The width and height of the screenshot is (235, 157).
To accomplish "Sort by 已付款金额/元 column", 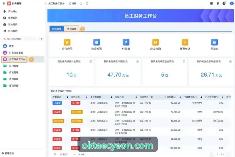I will (223, 97).
